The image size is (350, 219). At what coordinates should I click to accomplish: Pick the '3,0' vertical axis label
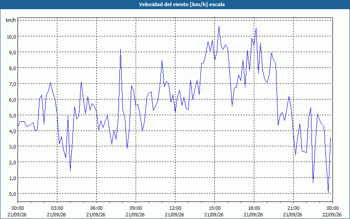pyautogui.click(x=12, y=147)
